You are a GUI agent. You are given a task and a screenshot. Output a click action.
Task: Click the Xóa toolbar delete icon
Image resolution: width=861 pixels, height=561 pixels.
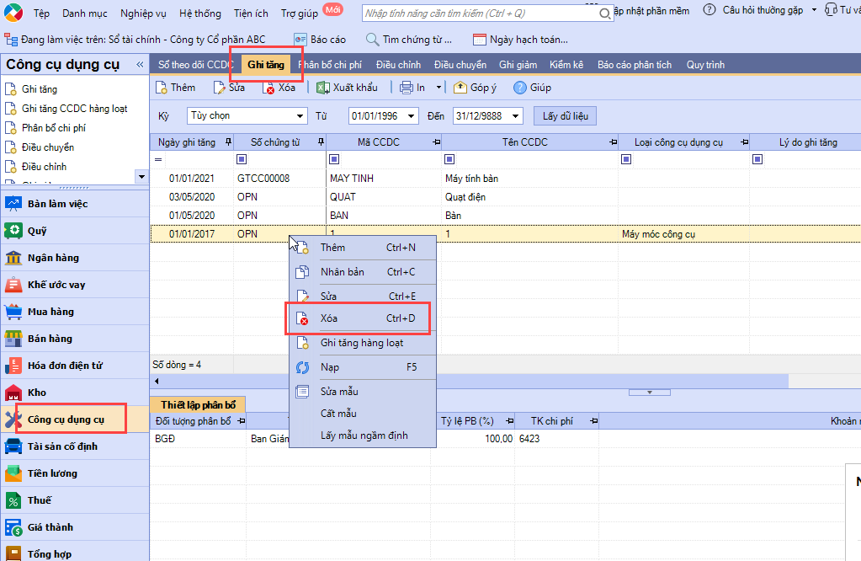[x=268, y=88]
